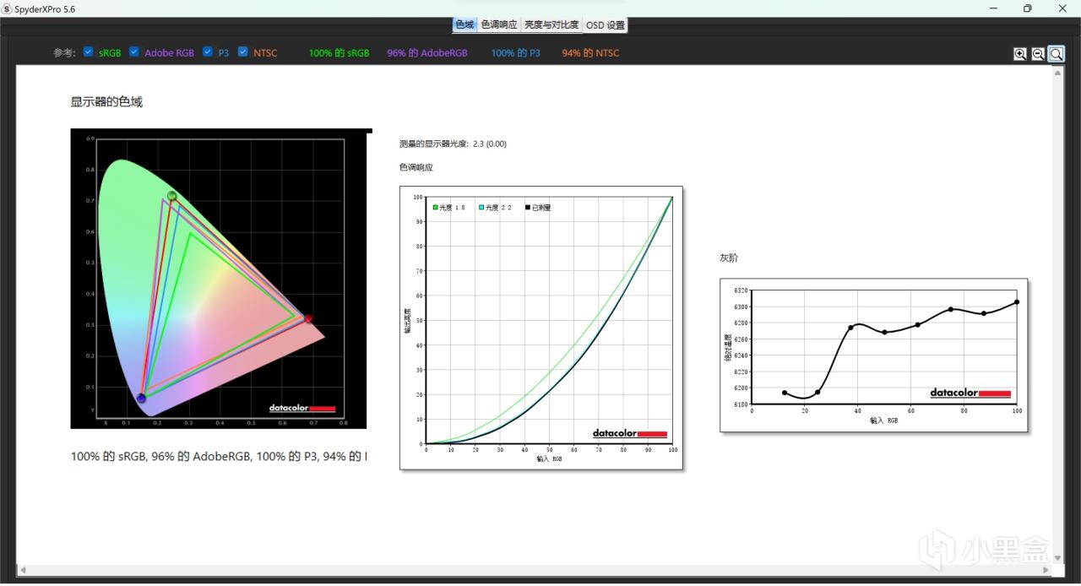Switch to the 色调响应 tab

[499, 24]
